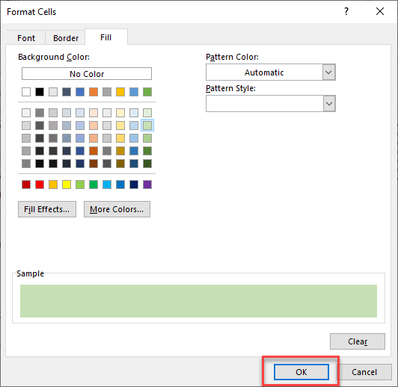This screenshot has width=398, height=387.
Task: Pick the orange swatch in top theme row
Action: click(94, 92)
